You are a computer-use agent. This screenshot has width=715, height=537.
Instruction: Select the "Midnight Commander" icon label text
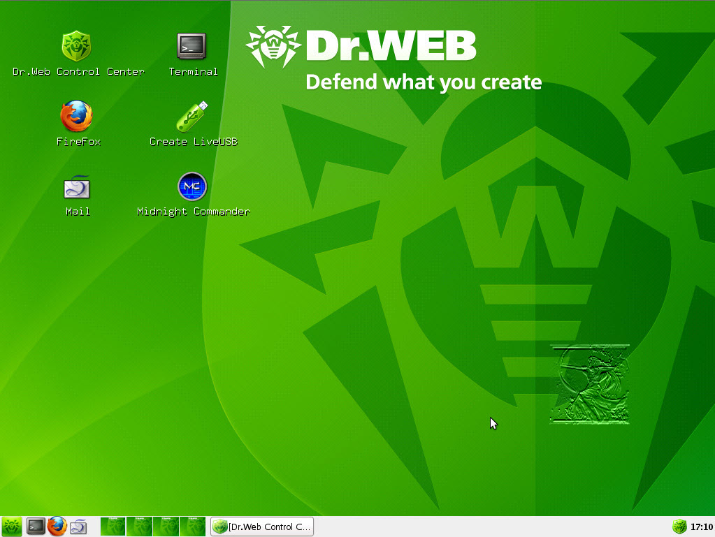tap(194, 212)
